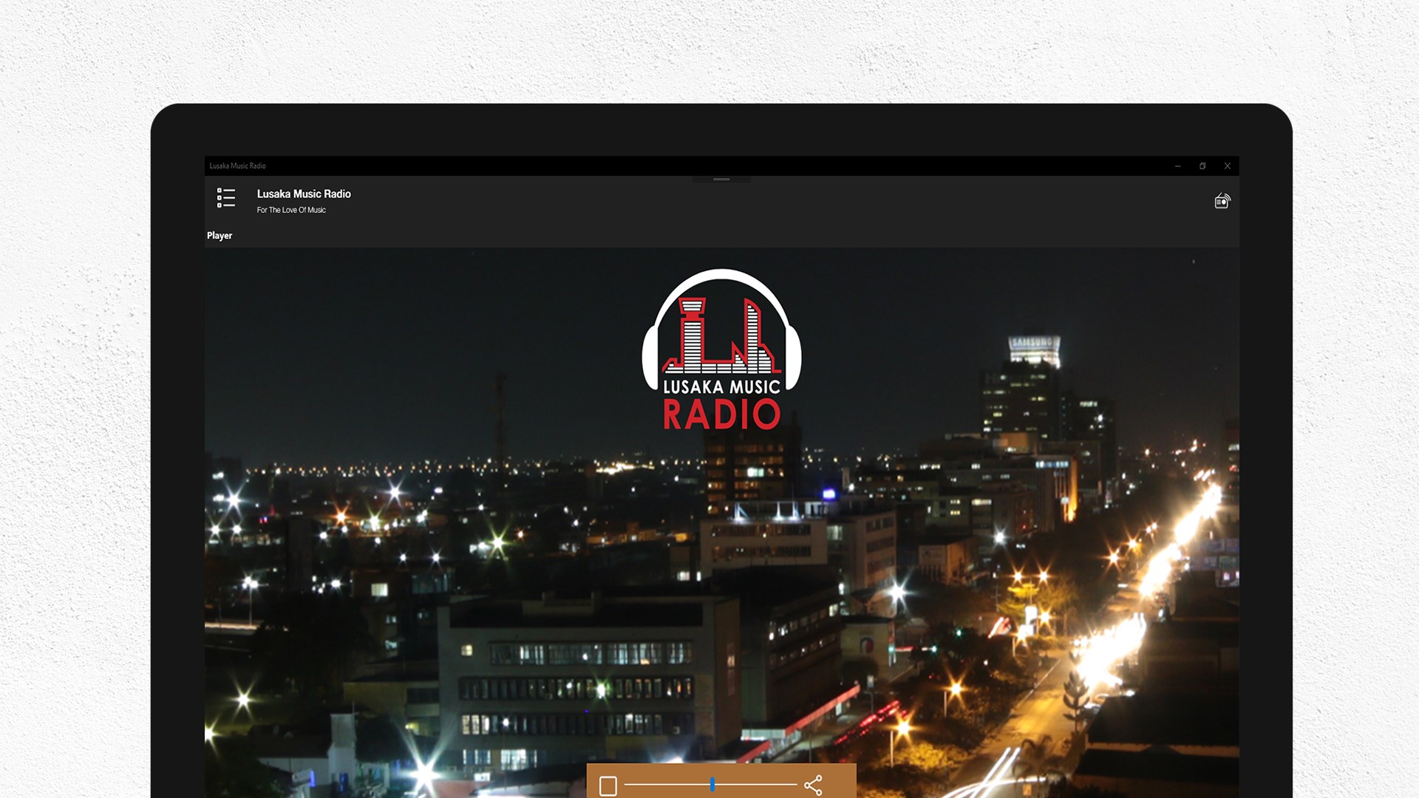Image resolution: width=1419 pixels, height=798 pixels.
Task: Select the Player tab
Action: coord(220,236)
